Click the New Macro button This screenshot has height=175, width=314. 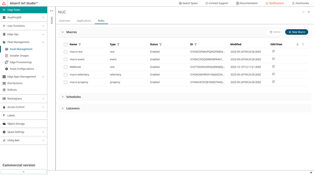[296, 32]
